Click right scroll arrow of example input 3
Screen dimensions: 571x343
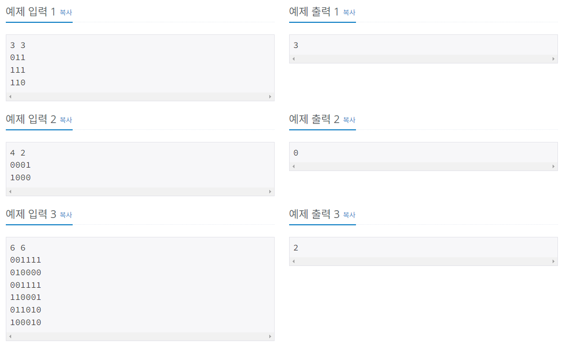(270, 336)
